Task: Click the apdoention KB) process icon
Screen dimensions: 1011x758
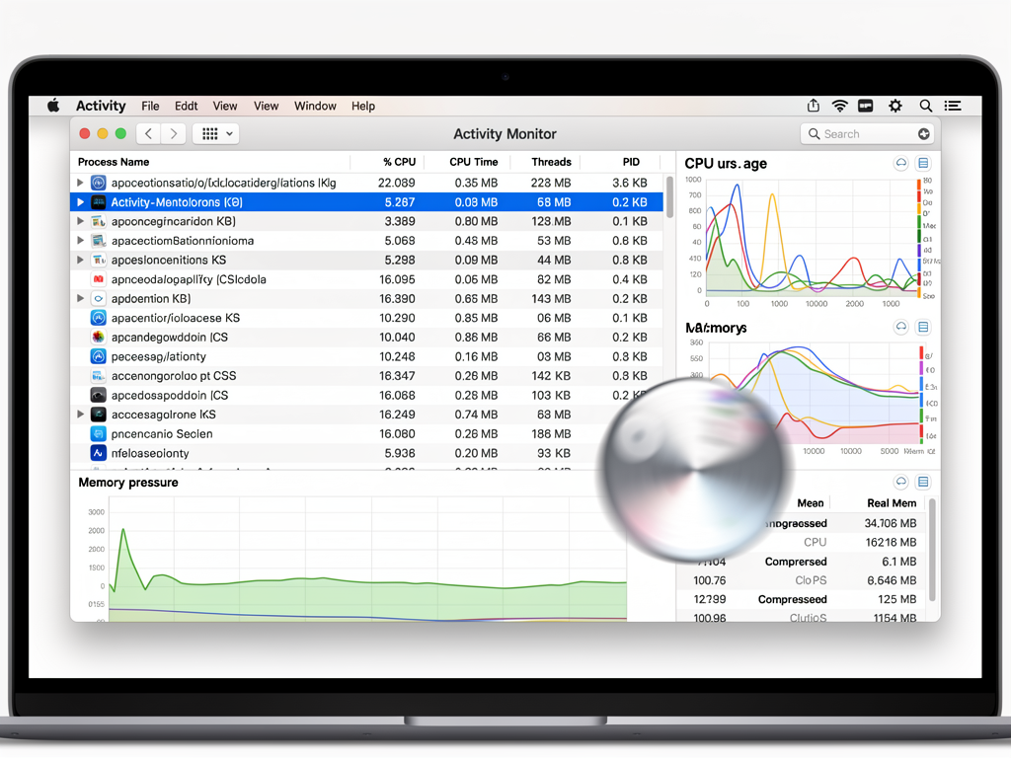Action: click(98, 298)
